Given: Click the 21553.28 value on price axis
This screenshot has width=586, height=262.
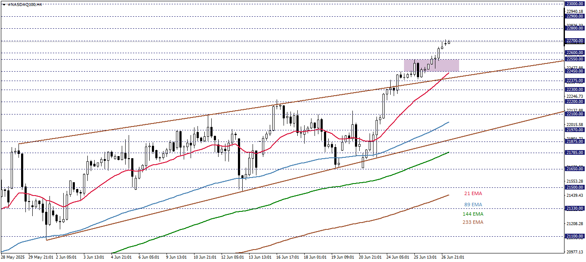Looking at the screenshot, I should coord(575,181).
